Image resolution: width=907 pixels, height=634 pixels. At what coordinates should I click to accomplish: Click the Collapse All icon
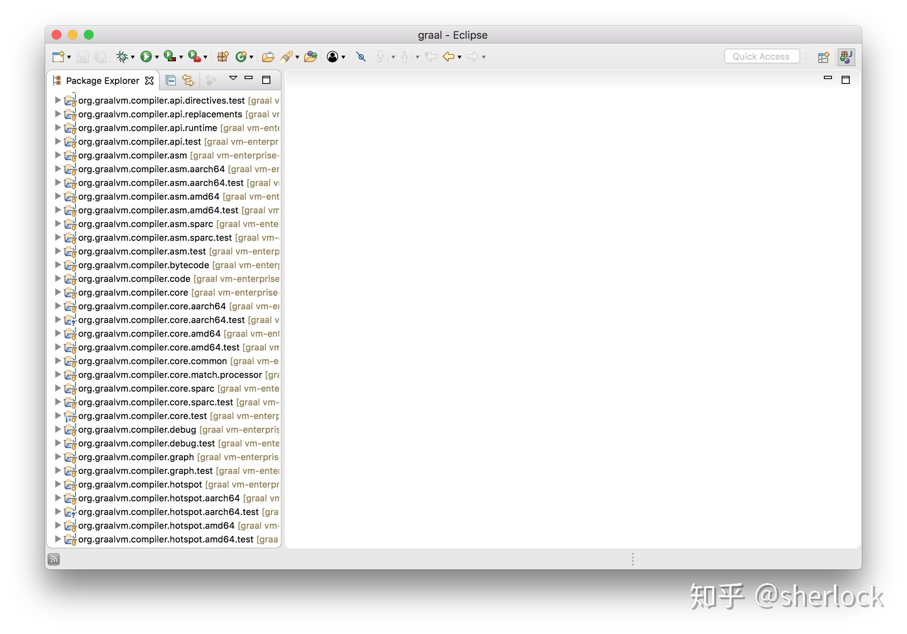pyautogui.click(x=171, y=80)
